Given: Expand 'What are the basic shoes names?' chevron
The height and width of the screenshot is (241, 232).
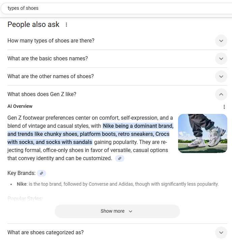Looking at the screenshot, I should 221,59.
